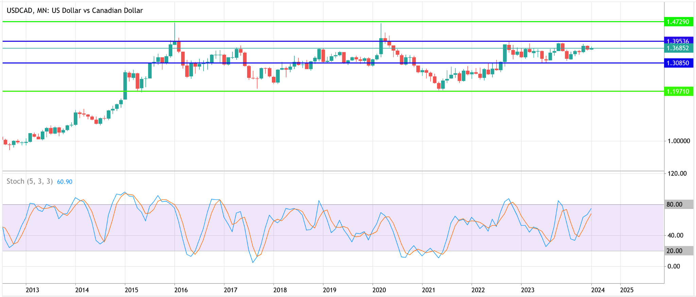Click the 2021 label on time axis
The height and width of the screenshot is (297, 696).
click(x=429, y=290)
